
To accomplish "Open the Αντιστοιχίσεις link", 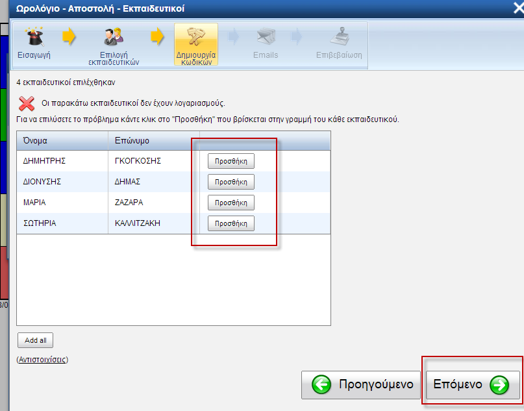I will pyautogui.click(x=42, y=359).
